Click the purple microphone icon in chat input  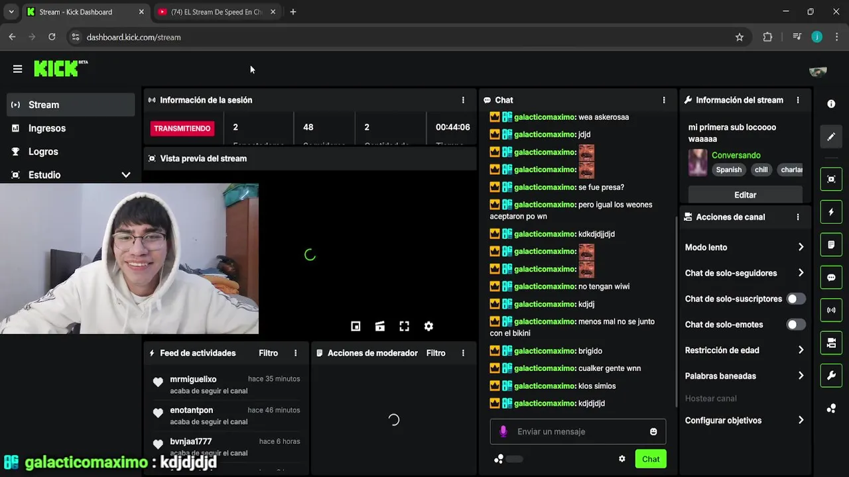pos(503,431)
